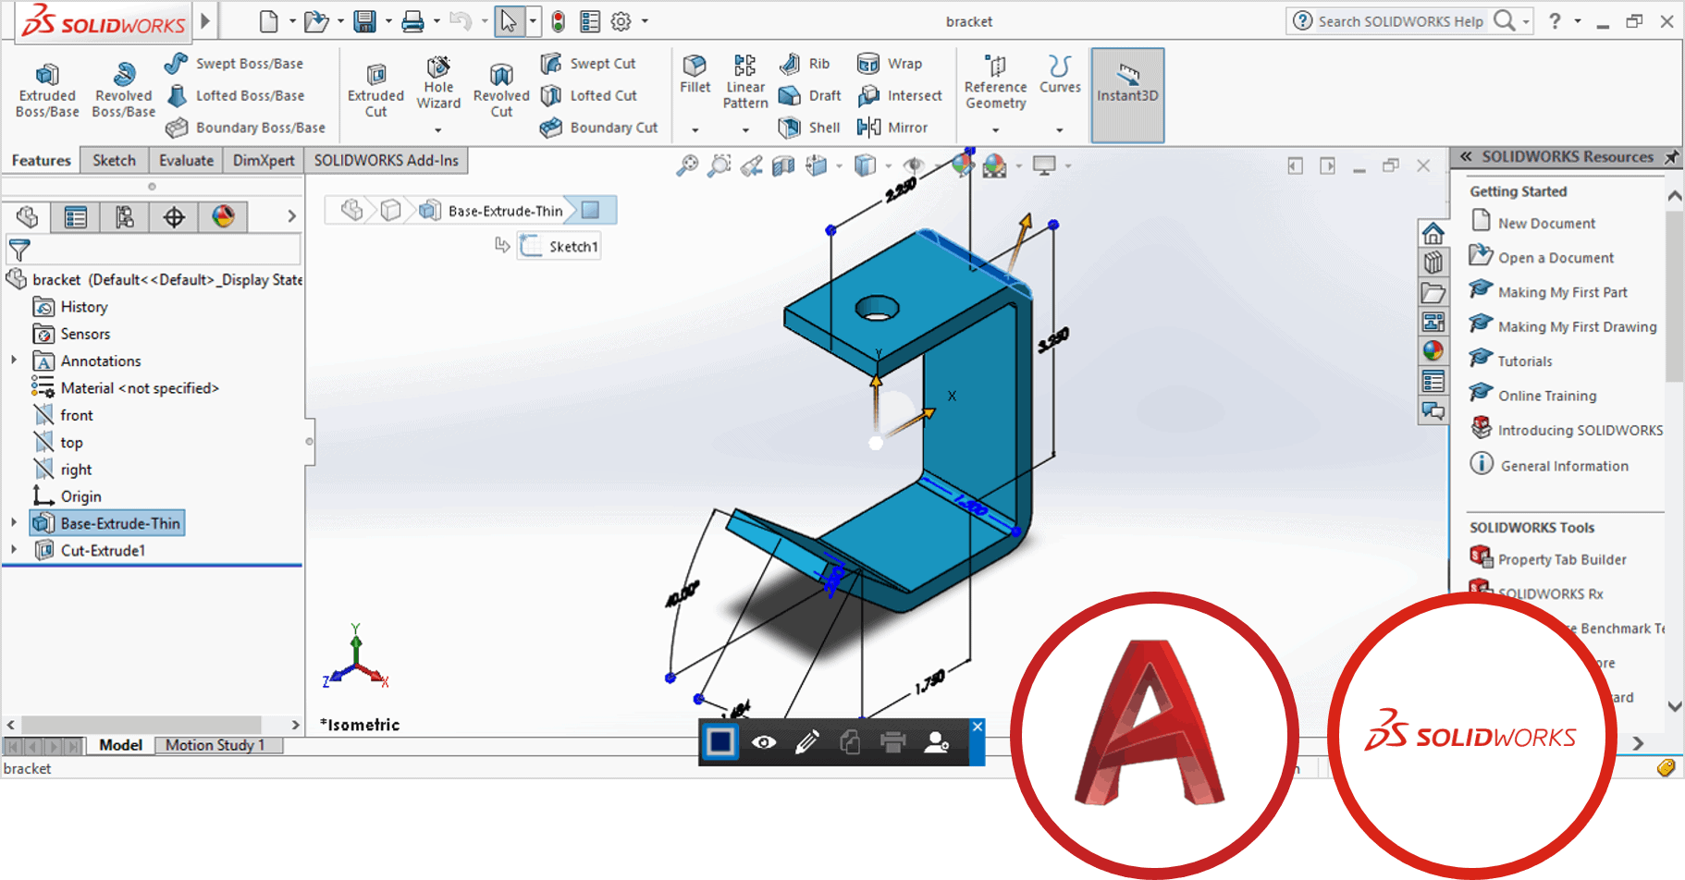Expand the Cut-Extrude1 feature

(x=13, y=549)
